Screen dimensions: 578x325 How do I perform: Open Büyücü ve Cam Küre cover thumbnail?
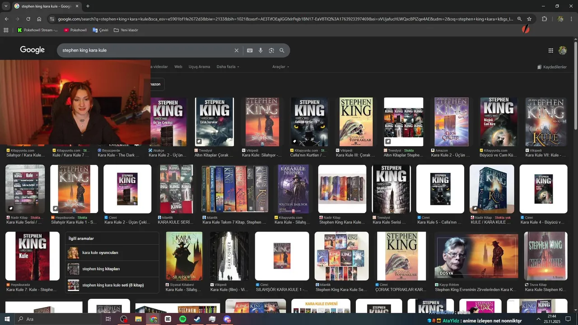point(499,122)
